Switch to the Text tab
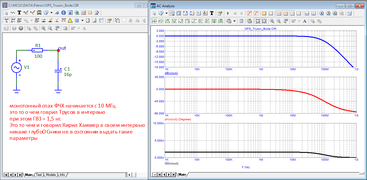This screenshot has width=367, height=180. pos(39,175)
